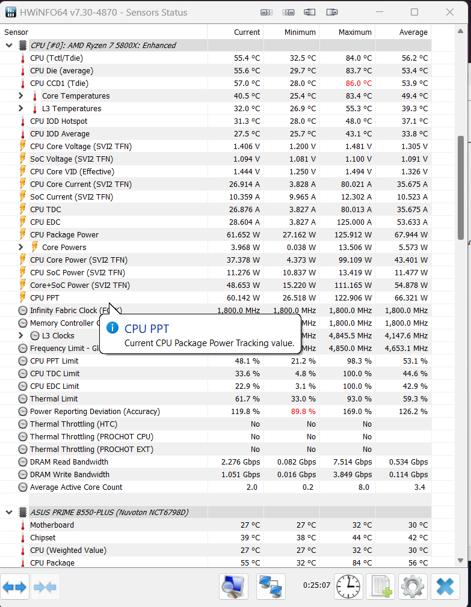Viewport: 471px width, 607px height.
Task: Select the CPU Die (average) row
Action: [216, 71]
